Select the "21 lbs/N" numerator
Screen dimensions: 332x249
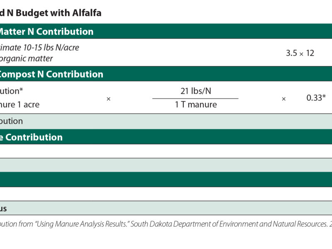pyautogui.click(x=195, y=91)
